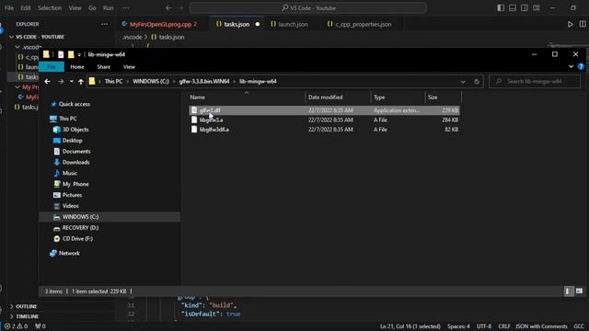
Task: Open RECOVERY (D:) drive
Action: [x=75, y=228]
